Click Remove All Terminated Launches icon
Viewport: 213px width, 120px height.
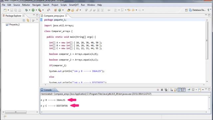[166, 90]
